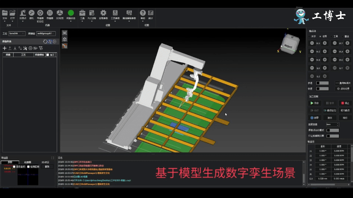Switch to the 轮廓图 tab
The height and width of the screenshot is (198, 353).
pyautogui.click(x=28, y=162)
